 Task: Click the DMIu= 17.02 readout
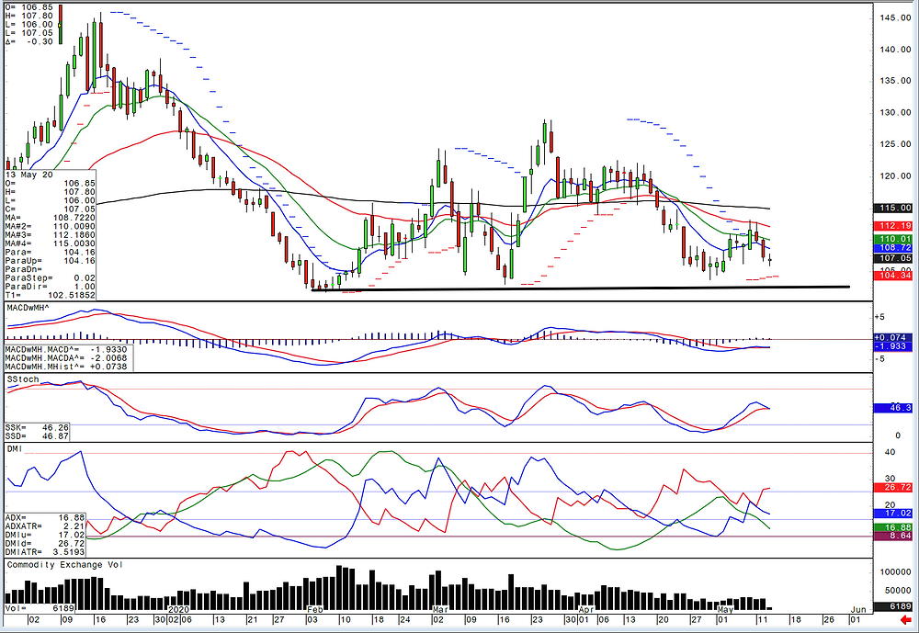[45, 535]
